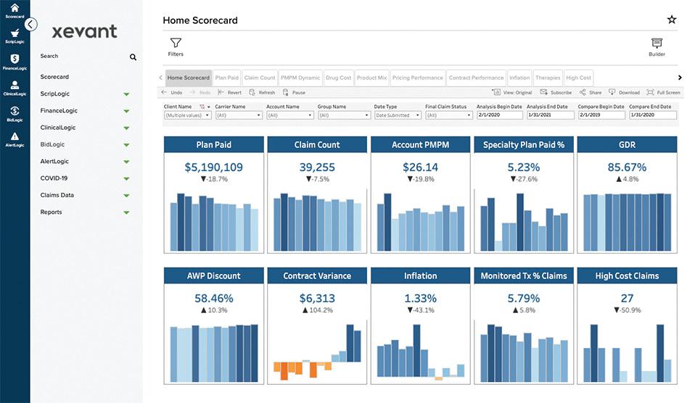Screen dimensions: 695x403
Task: Open the ScripLogic sidebar icon
Action: pos(15,33)
